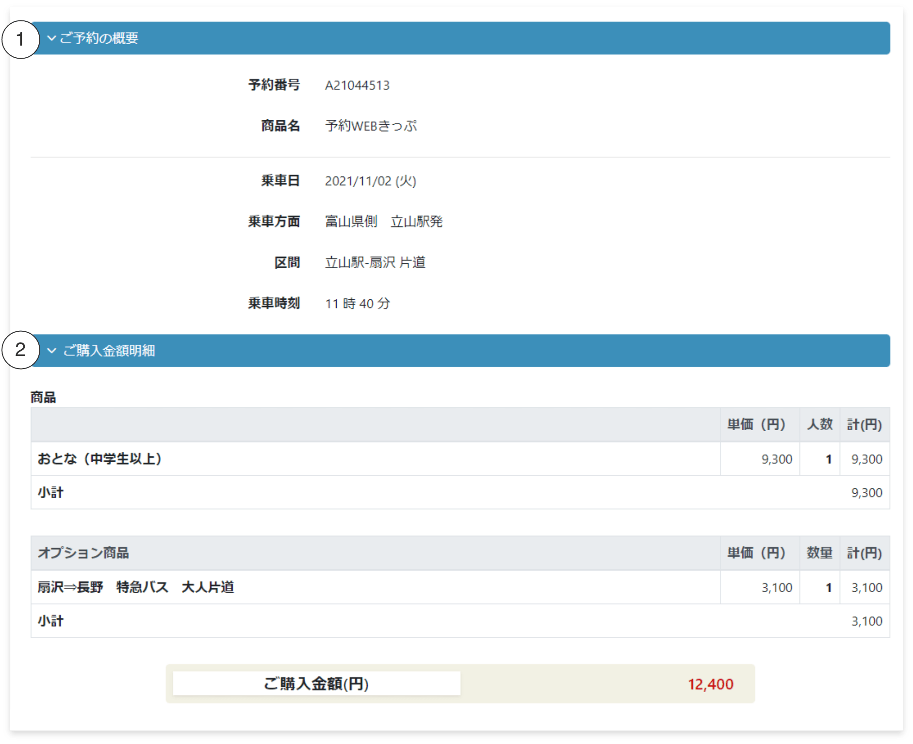This screenshot has width=913, height=744.
Task: Click the ご購入金額明細 header text
Action: 109,350
